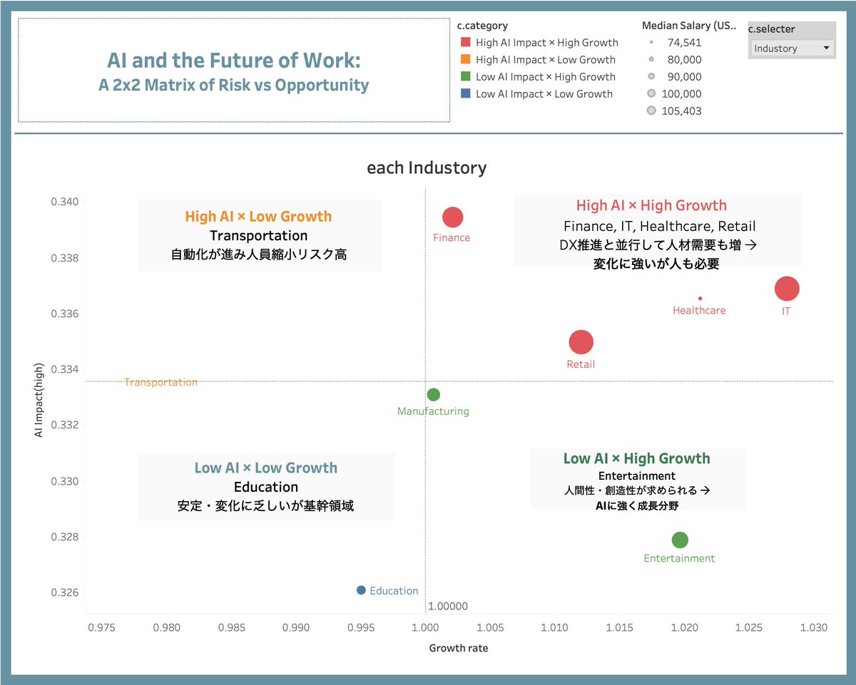Click the Transportation text label
The image size is (856, 685).
[160, 382]
